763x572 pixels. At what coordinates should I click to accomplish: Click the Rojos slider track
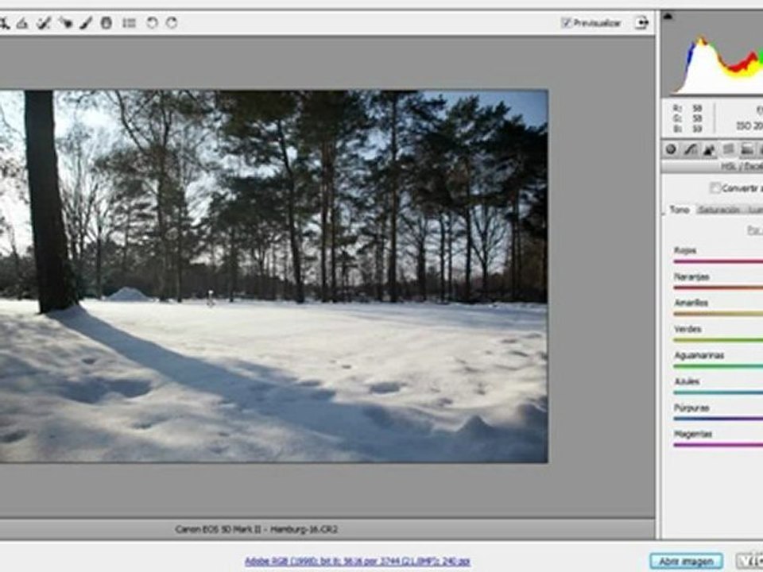718,261
